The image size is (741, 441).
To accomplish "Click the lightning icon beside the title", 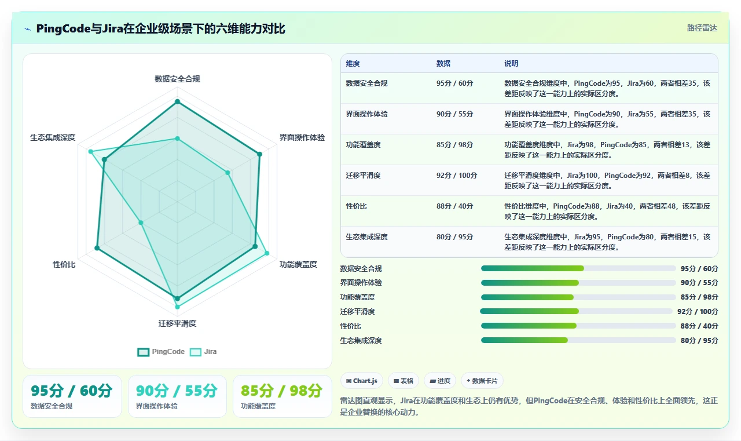I will click(27, 29).
